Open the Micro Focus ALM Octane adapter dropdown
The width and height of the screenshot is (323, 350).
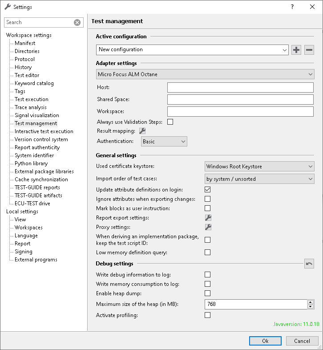click(205, 74)
